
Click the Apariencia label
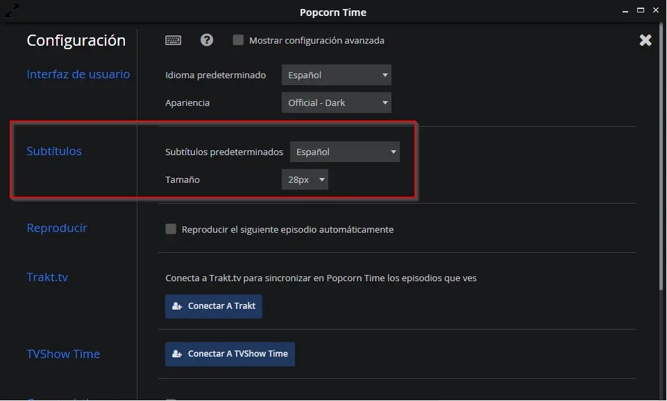(187, 103)
